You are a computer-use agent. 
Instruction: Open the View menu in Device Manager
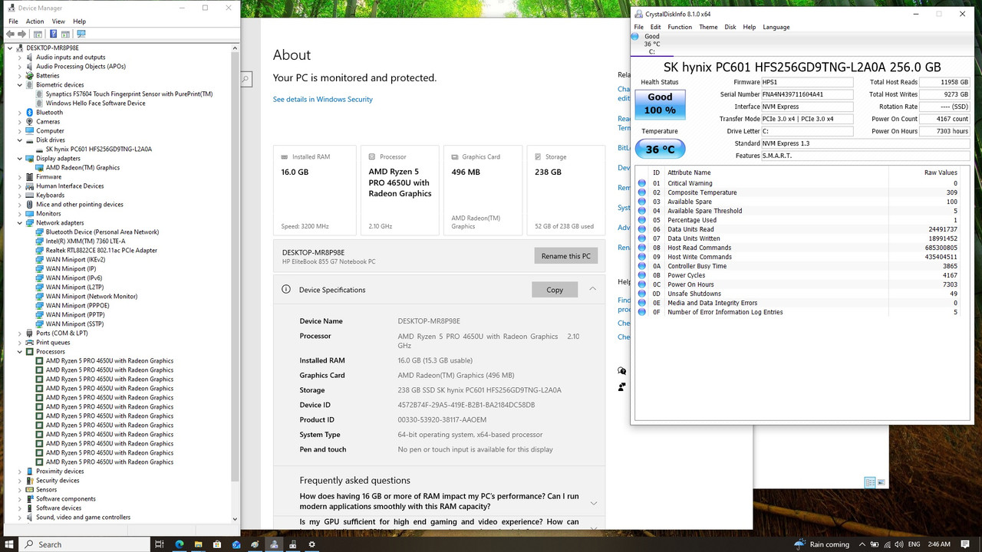tap(59, 21)
